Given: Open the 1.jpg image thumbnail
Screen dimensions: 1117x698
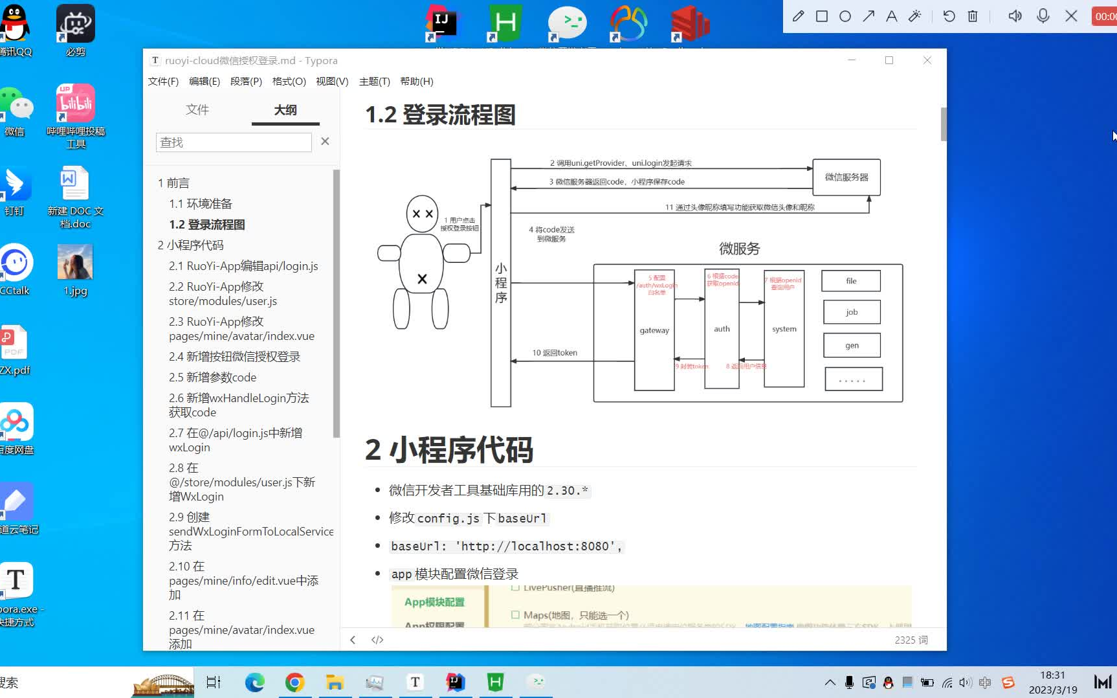Looking at the screenshot, I should coord(75,271).
